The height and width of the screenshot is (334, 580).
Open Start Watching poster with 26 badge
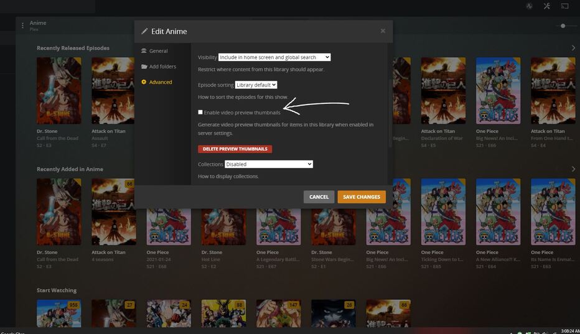pyautogui.click(x=334, y=313)
